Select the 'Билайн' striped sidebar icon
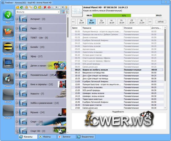 pyautogui.click(x=8, y=47)
